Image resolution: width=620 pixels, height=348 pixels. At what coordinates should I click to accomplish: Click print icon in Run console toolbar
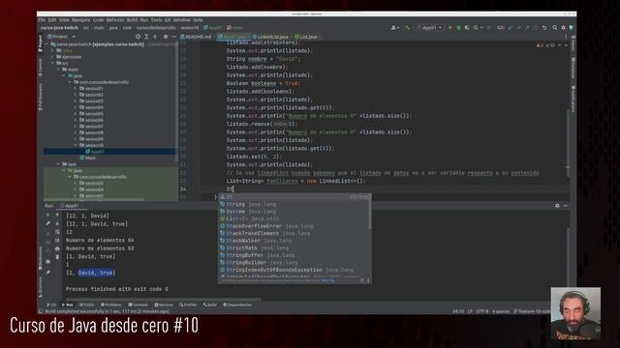pyautogui.click(x=57, y=248)
